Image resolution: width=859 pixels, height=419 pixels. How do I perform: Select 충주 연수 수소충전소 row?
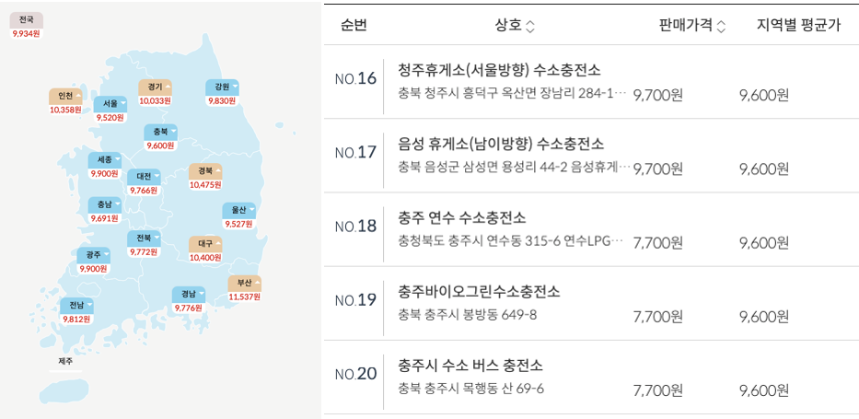tap(462, 217)
